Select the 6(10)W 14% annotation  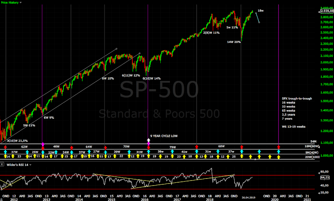click(152, 78)
